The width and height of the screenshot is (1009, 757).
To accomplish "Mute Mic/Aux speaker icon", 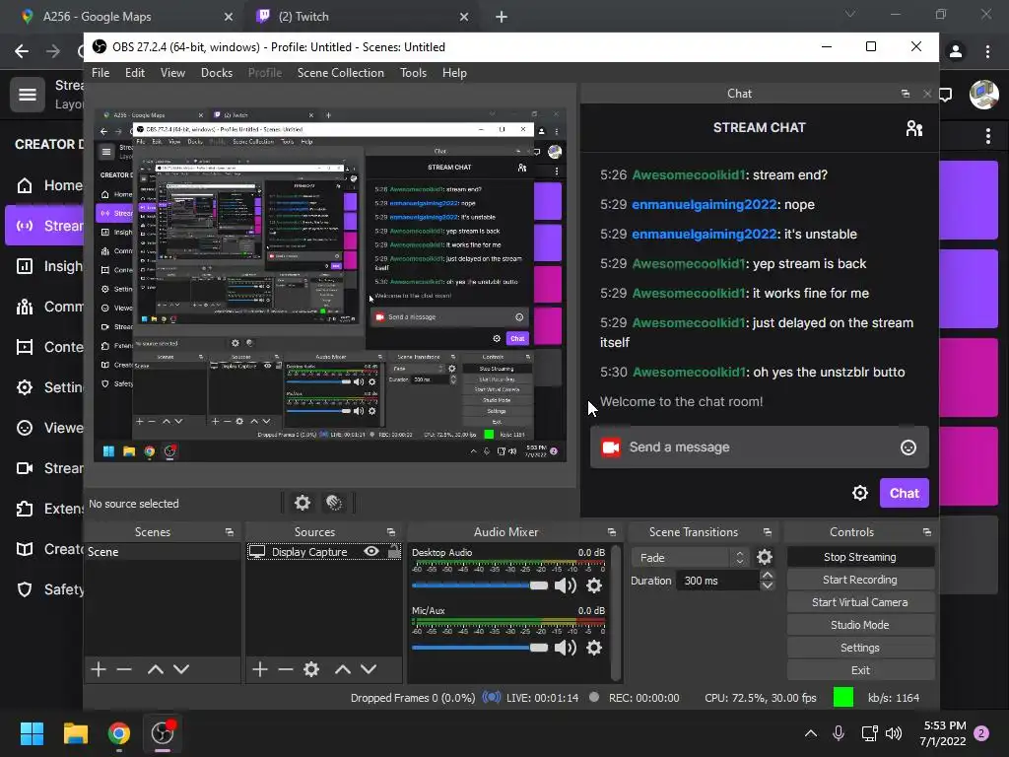I will (566, 648).
